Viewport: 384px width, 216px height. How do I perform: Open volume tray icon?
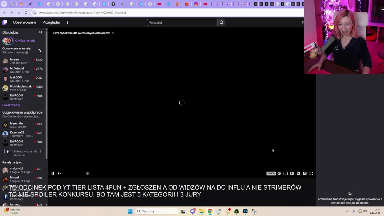click(365, 211)
